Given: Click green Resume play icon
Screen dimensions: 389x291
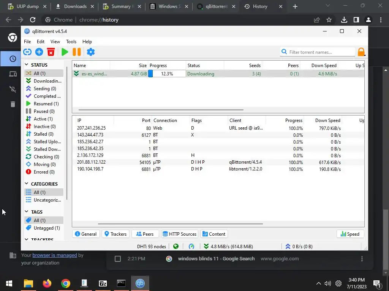Looking at the screenshot, I should pos(65,52).
